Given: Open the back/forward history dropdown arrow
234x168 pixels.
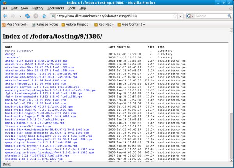Looking at the screenshot, I should tap(20, 16).
